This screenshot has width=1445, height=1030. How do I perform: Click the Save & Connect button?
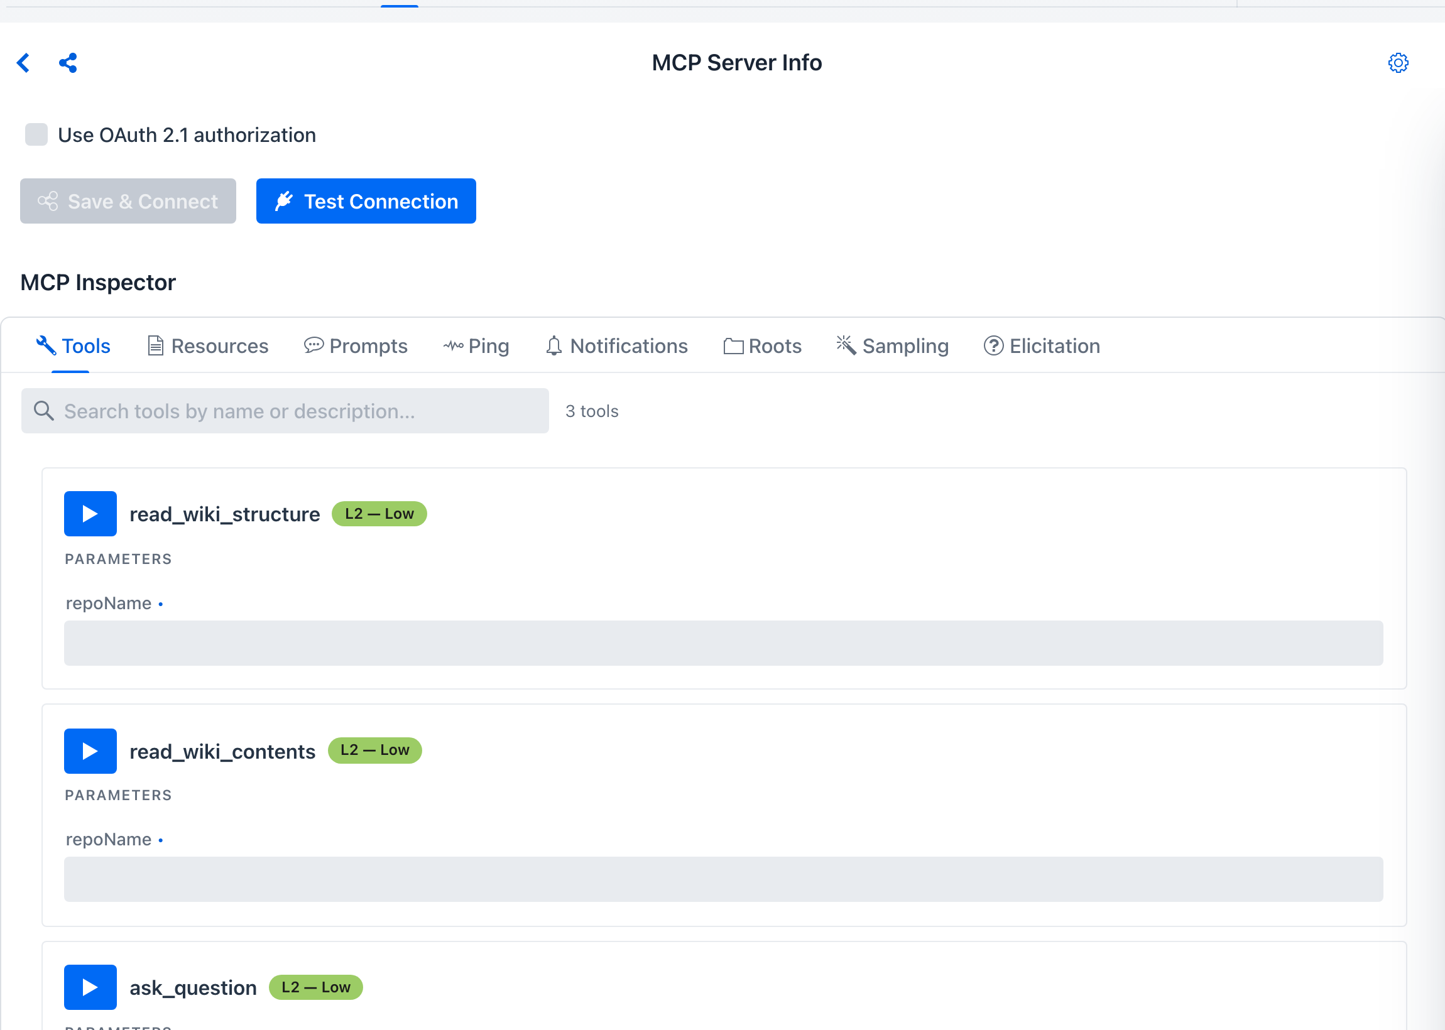pos(128,201)
